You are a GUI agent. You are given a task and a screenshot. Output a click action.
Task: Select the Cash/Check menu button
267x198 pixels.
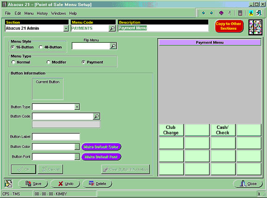[223, 130]
